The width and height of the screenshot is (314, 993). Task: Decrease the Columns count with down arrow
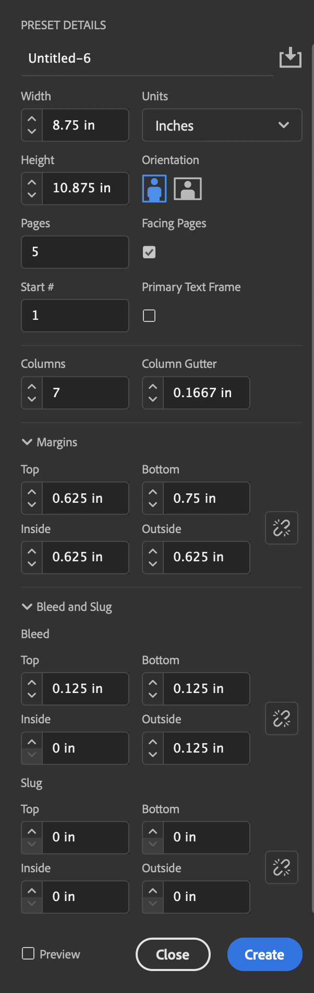(x=32, y=399)
